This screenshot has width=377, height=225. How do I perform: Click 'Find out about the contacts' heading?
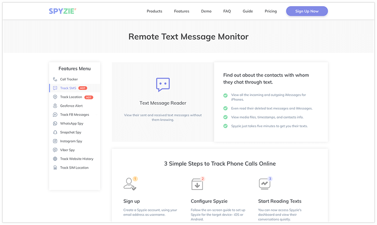[x=266, y=78]
